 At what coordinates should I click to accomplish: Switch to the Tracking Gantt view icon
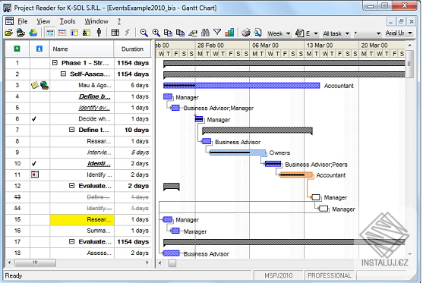click(62, 33)
